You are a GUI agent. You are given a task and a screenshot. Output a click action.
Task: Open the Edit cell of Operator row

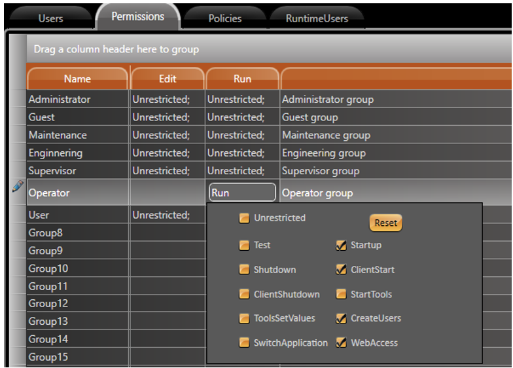(x=168, y=193)
